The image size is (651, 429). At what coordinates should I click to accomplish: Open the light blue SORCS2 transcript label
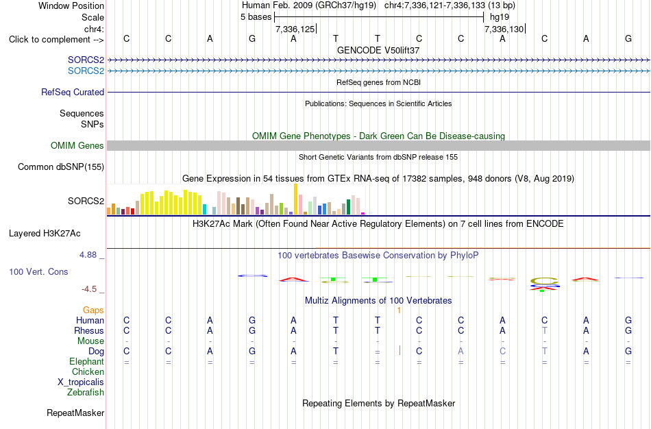(x=86, y=71)
